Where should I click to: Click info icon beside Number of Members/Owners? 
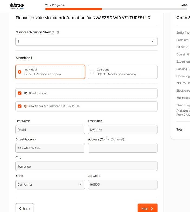click(x=58, y=32)
